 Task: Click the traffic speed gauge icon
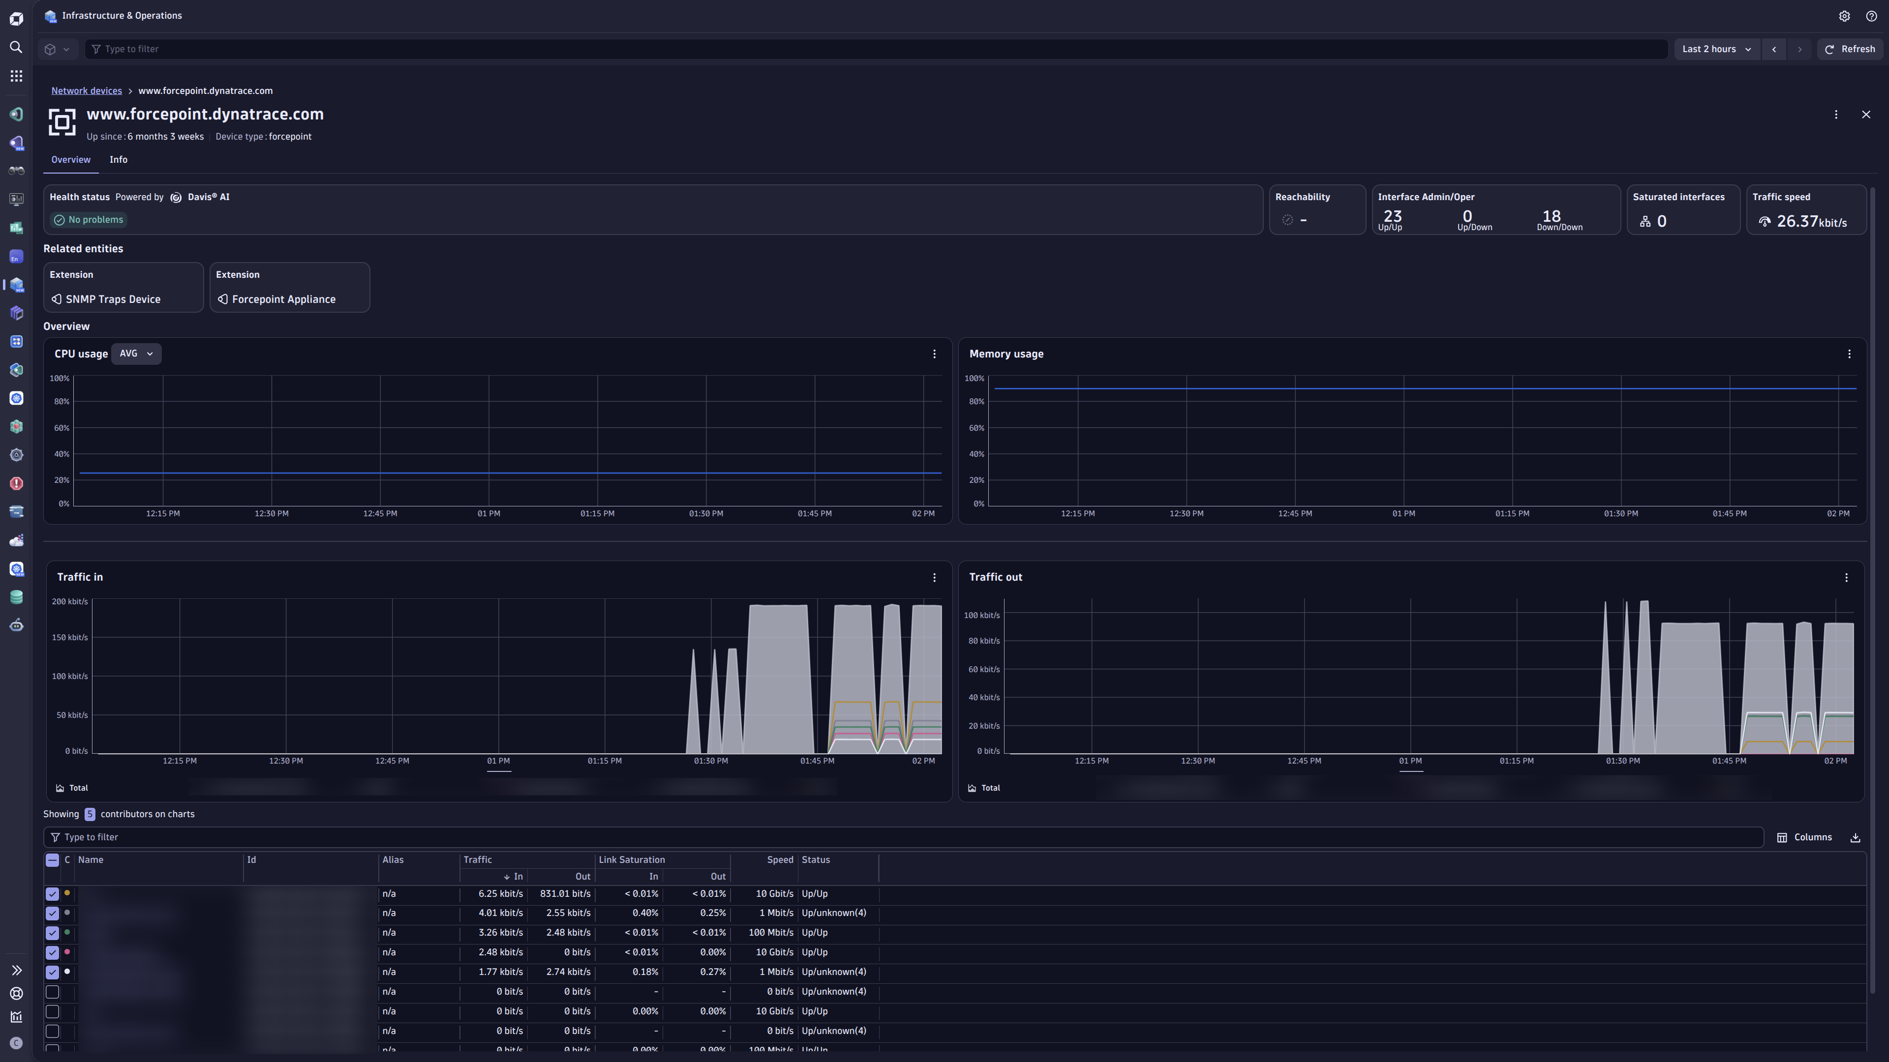(x=1765, y=221)
